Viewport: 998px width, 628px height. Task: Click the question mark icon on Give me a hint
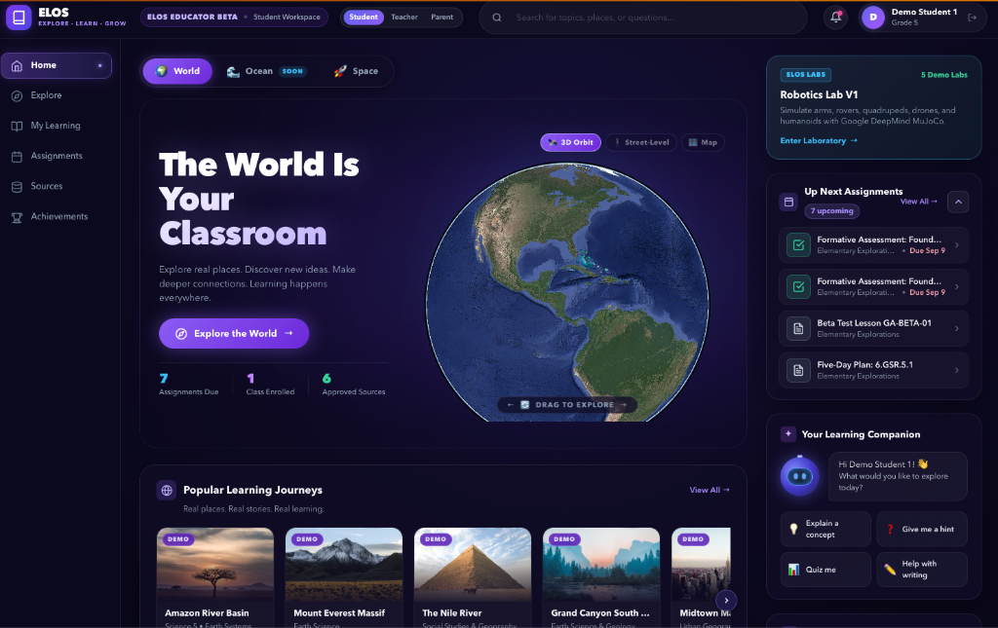point(890,529)
